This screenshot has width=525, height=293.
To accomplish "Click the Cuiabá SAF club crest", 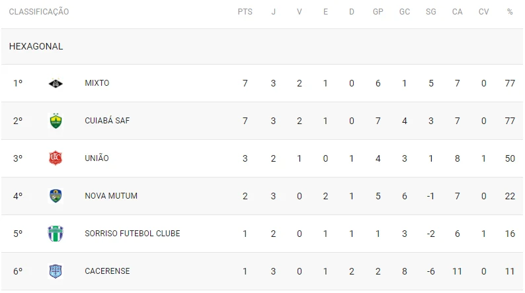I will click(56, 121).
